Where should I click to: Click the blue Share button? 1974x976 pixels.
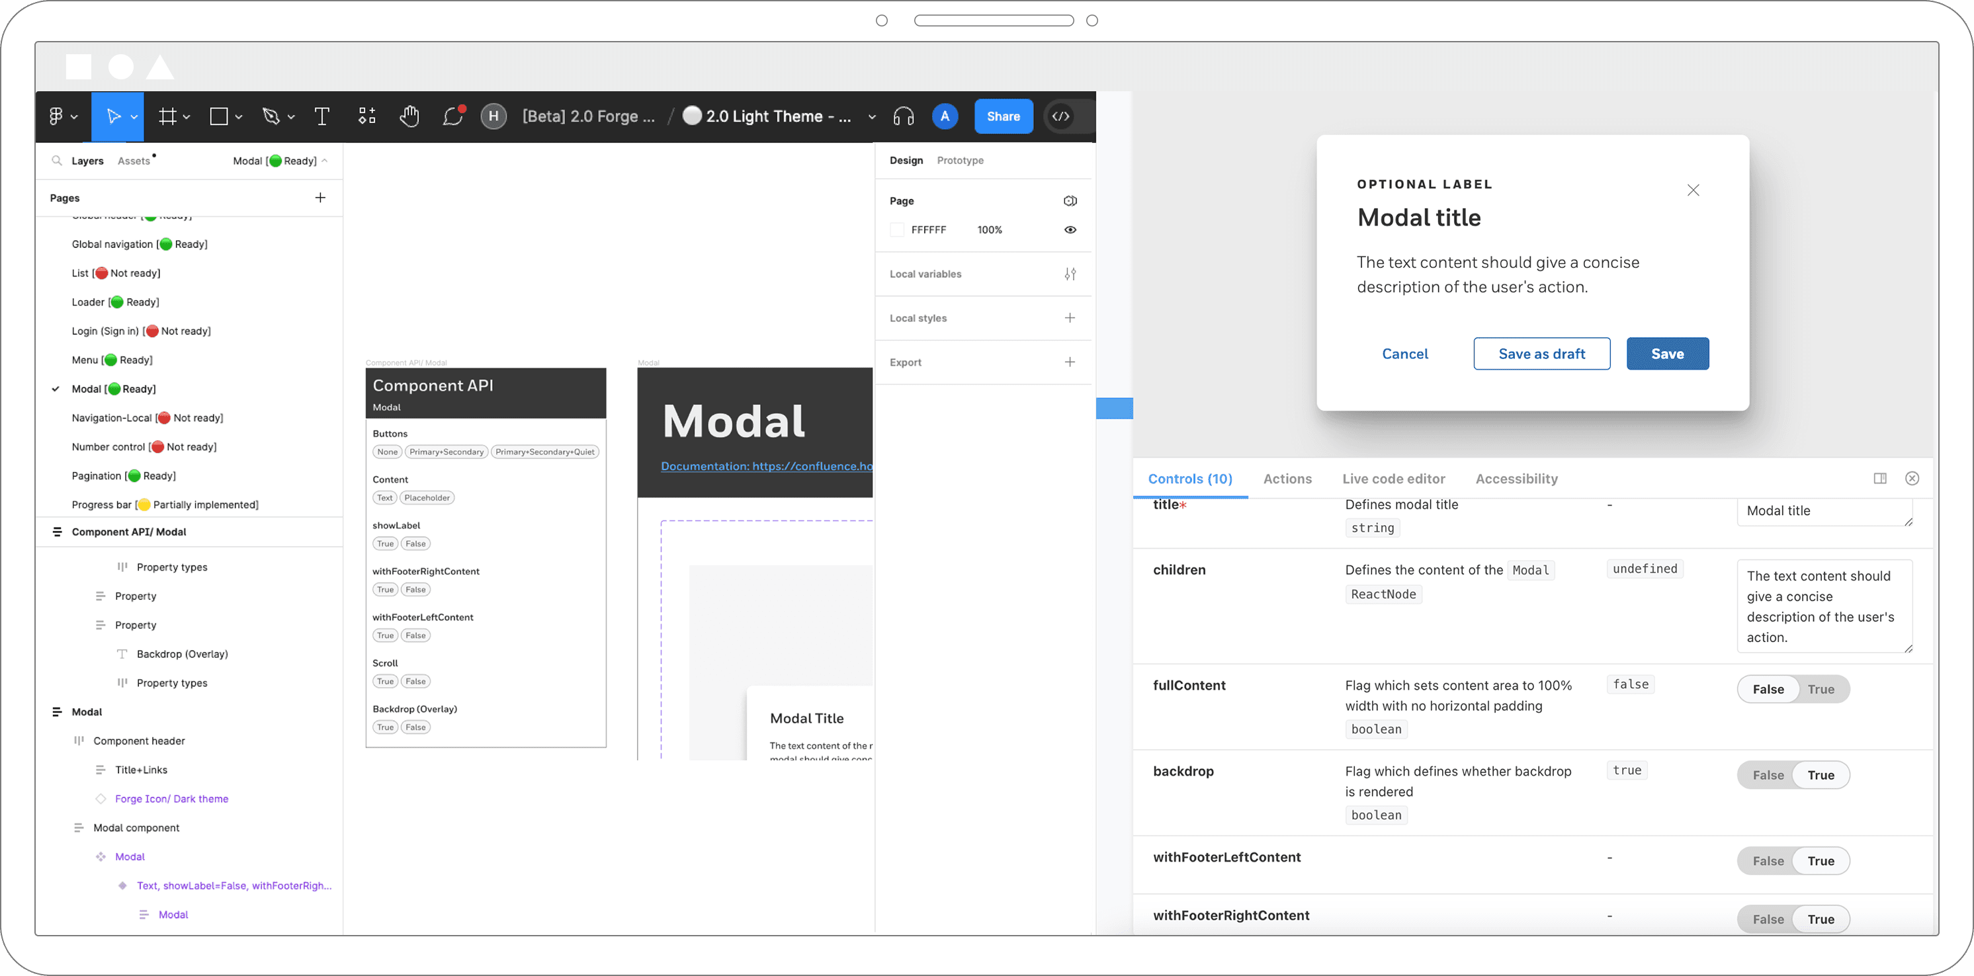(1003, 116)
